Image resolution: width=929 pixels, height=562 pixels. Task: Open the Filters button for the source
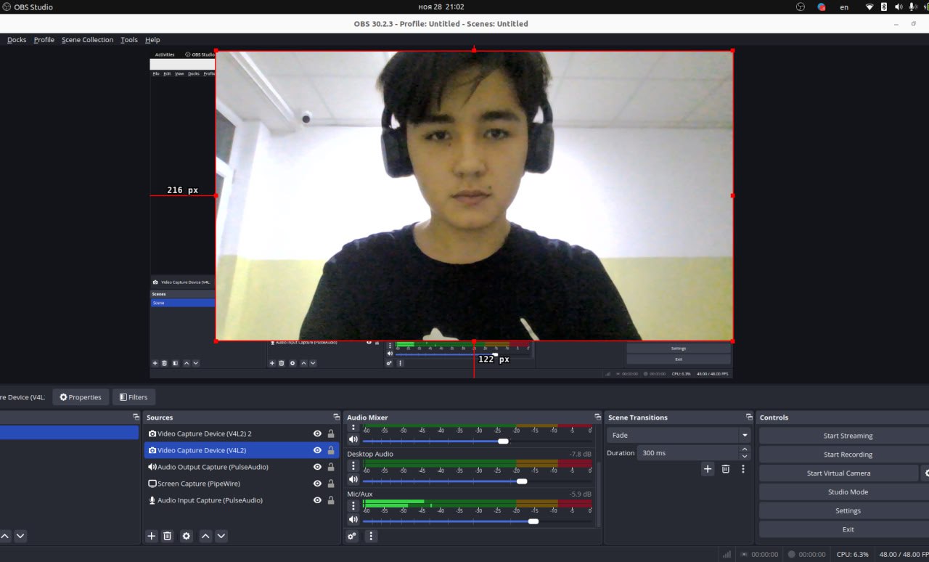coord(134,397)
